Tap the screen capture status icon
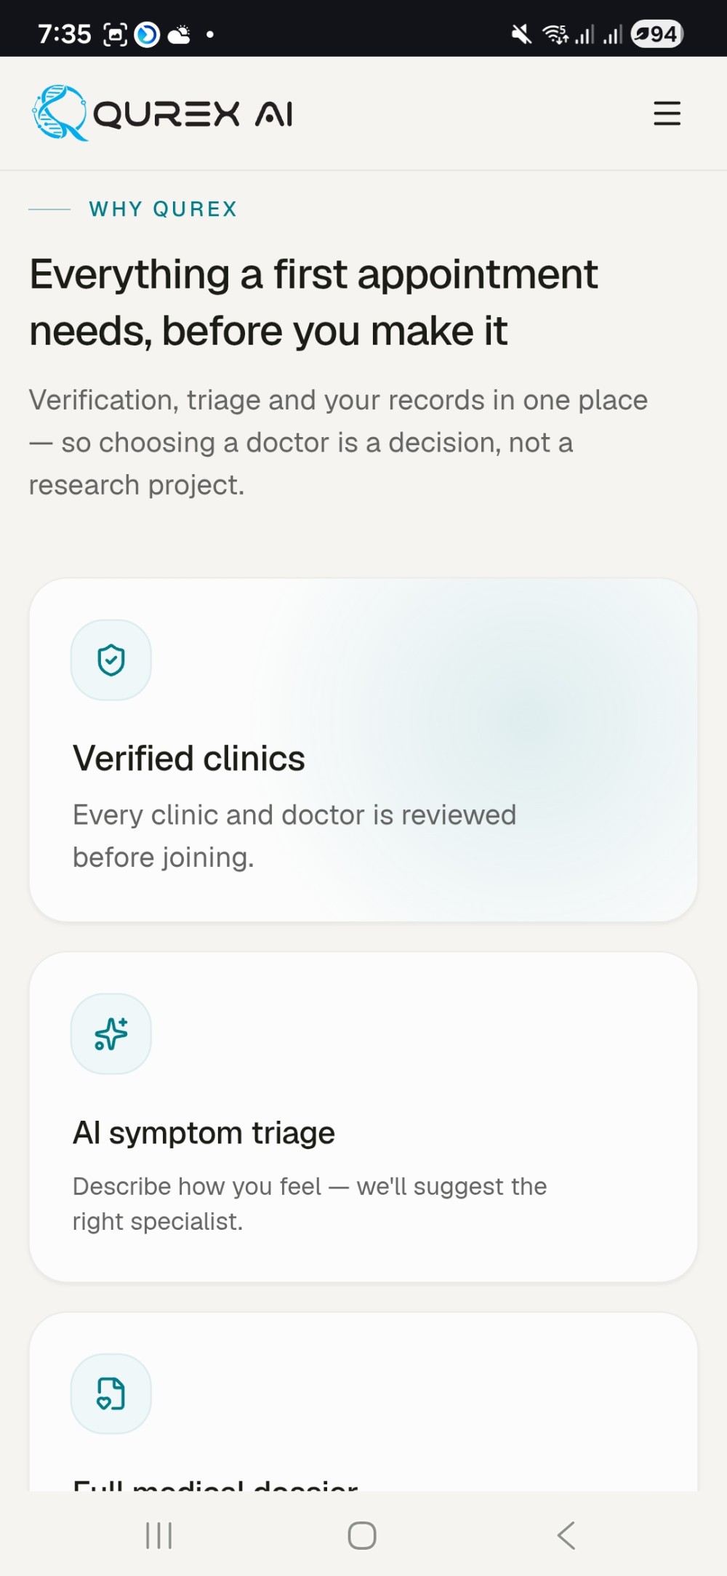This screenshot has width=727, height=1576. (x=116, y=34)
